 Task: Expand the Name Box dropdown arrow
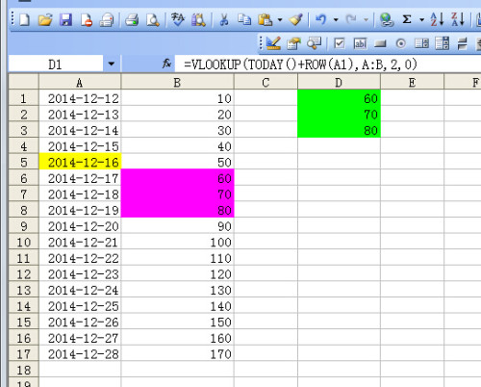(x=112, y=64)
